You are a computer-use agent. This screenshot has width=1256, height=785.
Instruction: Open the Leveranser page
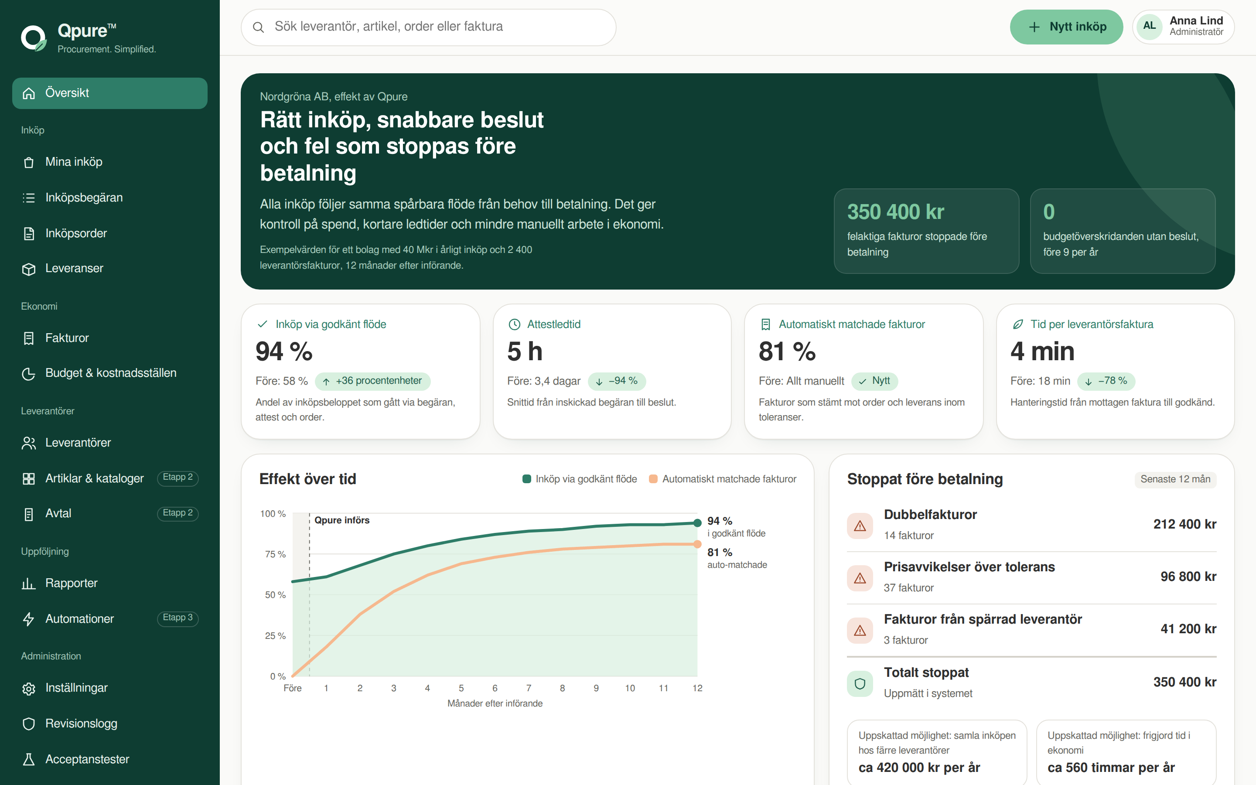pos(109,268)
